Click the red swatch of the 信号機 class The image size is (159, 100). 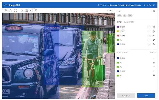point(118,35)
